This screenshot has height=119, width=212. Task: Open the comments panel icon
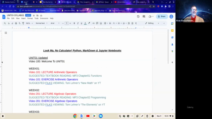point(144,17)
